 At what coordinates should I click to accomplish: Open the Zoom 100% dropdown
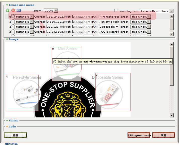tap(51, 11)
